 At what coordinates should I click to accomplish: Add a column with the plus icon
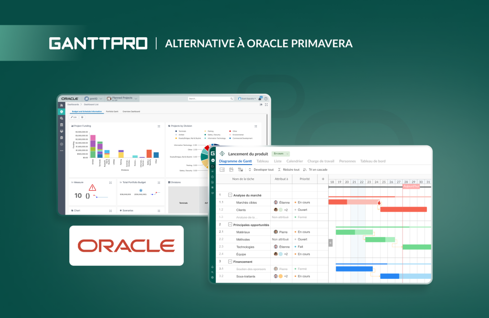[323, 179]
